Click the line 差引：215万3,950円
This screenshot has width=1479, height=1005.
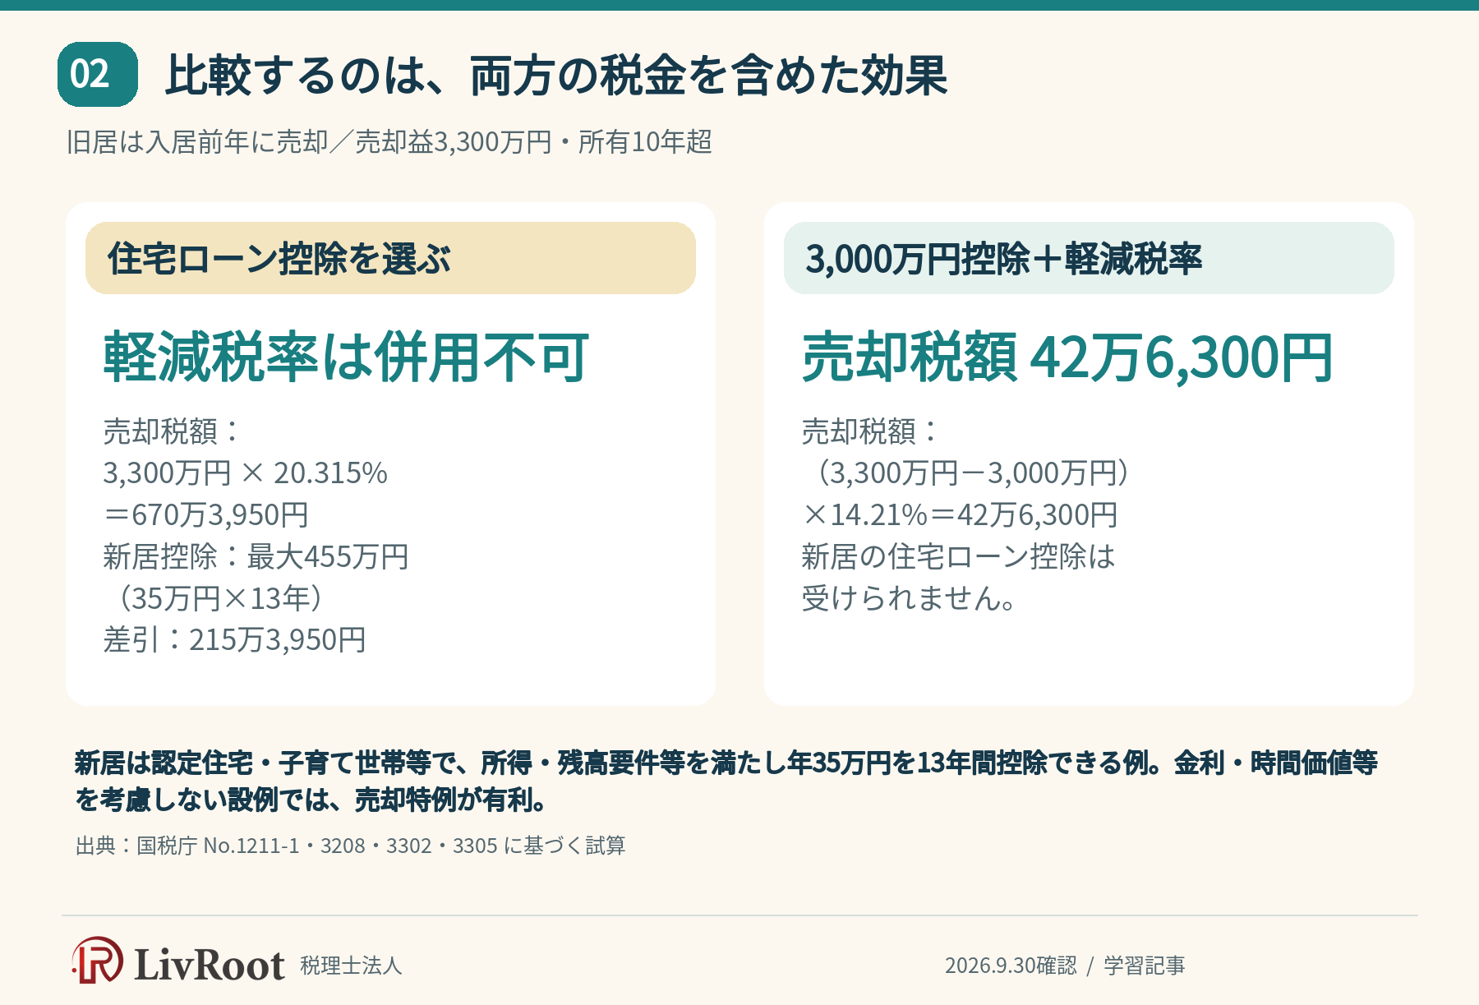point(234,640)
